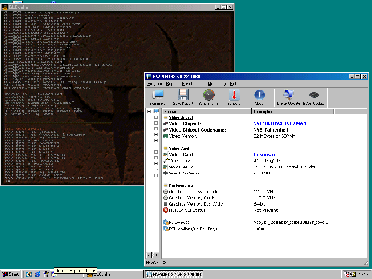
Task: Open the Benchmarks menu in the menu bar
Action: point(193,84)
